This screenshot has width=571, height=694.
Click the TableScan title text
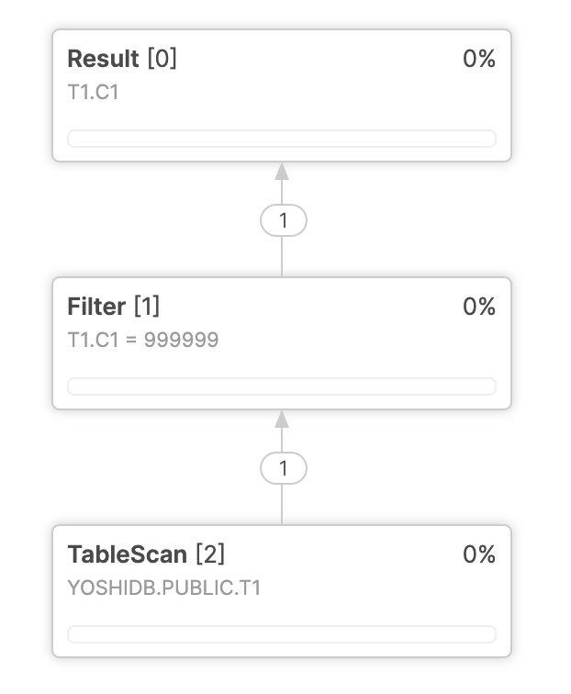(x=127, y=554)
